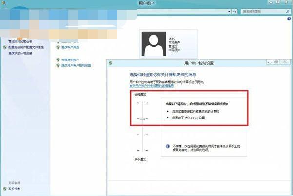Click the UAC notification level slider thumb

click(x=142, y=118)
